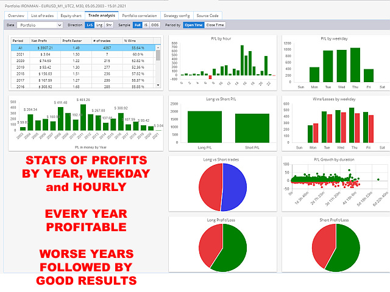Screen dimensions: 390x292
Task: Click scroll down arrow of period table
Action: [158, 85]
